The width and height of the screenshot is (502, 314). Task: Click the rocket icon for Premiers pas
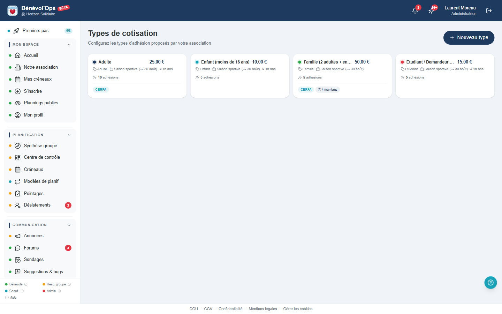pos(16,31)
